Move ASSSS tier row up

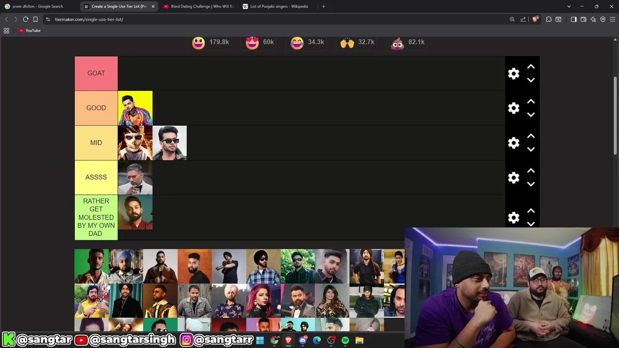pos(531,171)
